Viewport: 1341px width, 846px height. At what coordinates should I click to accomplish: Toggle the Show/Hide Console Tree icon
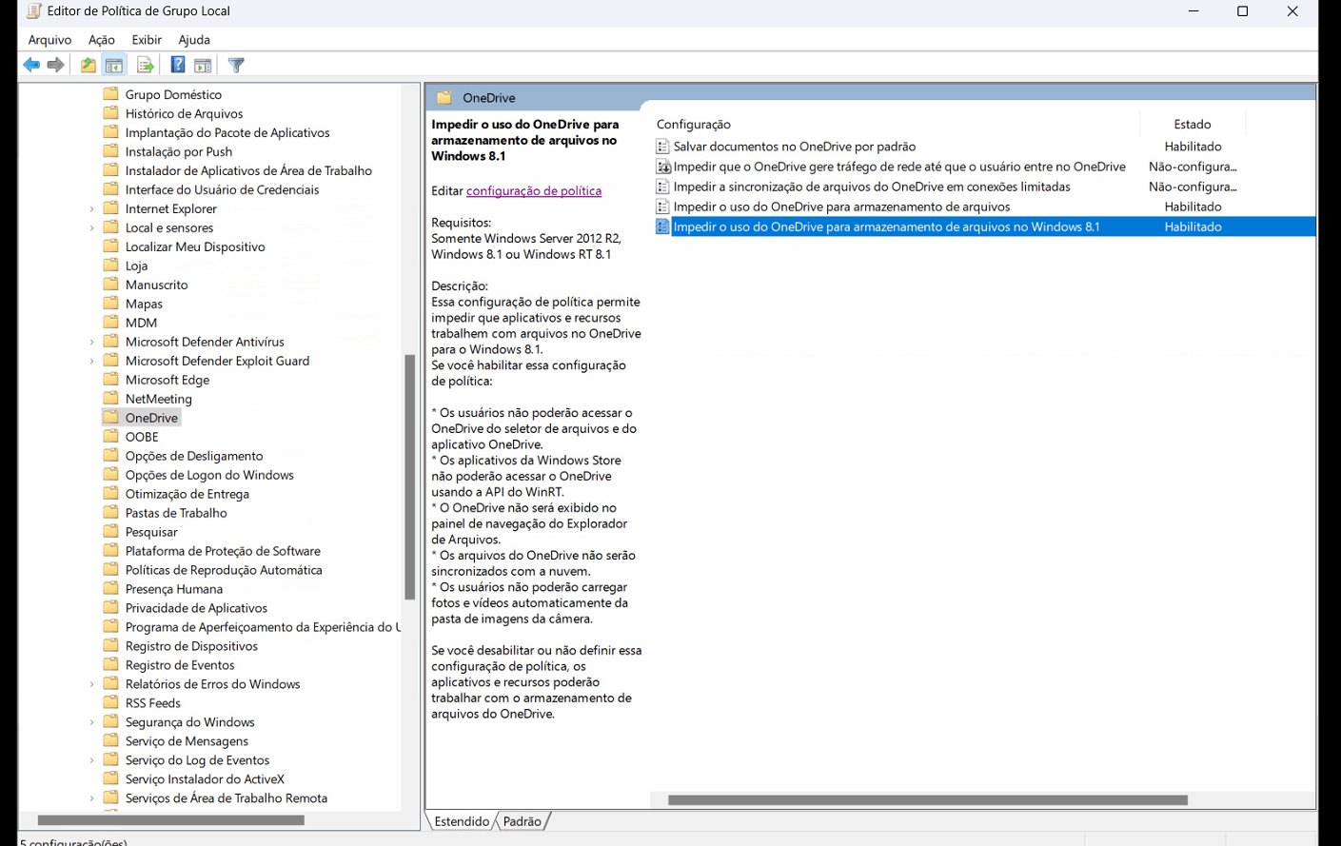coord(114,65)
